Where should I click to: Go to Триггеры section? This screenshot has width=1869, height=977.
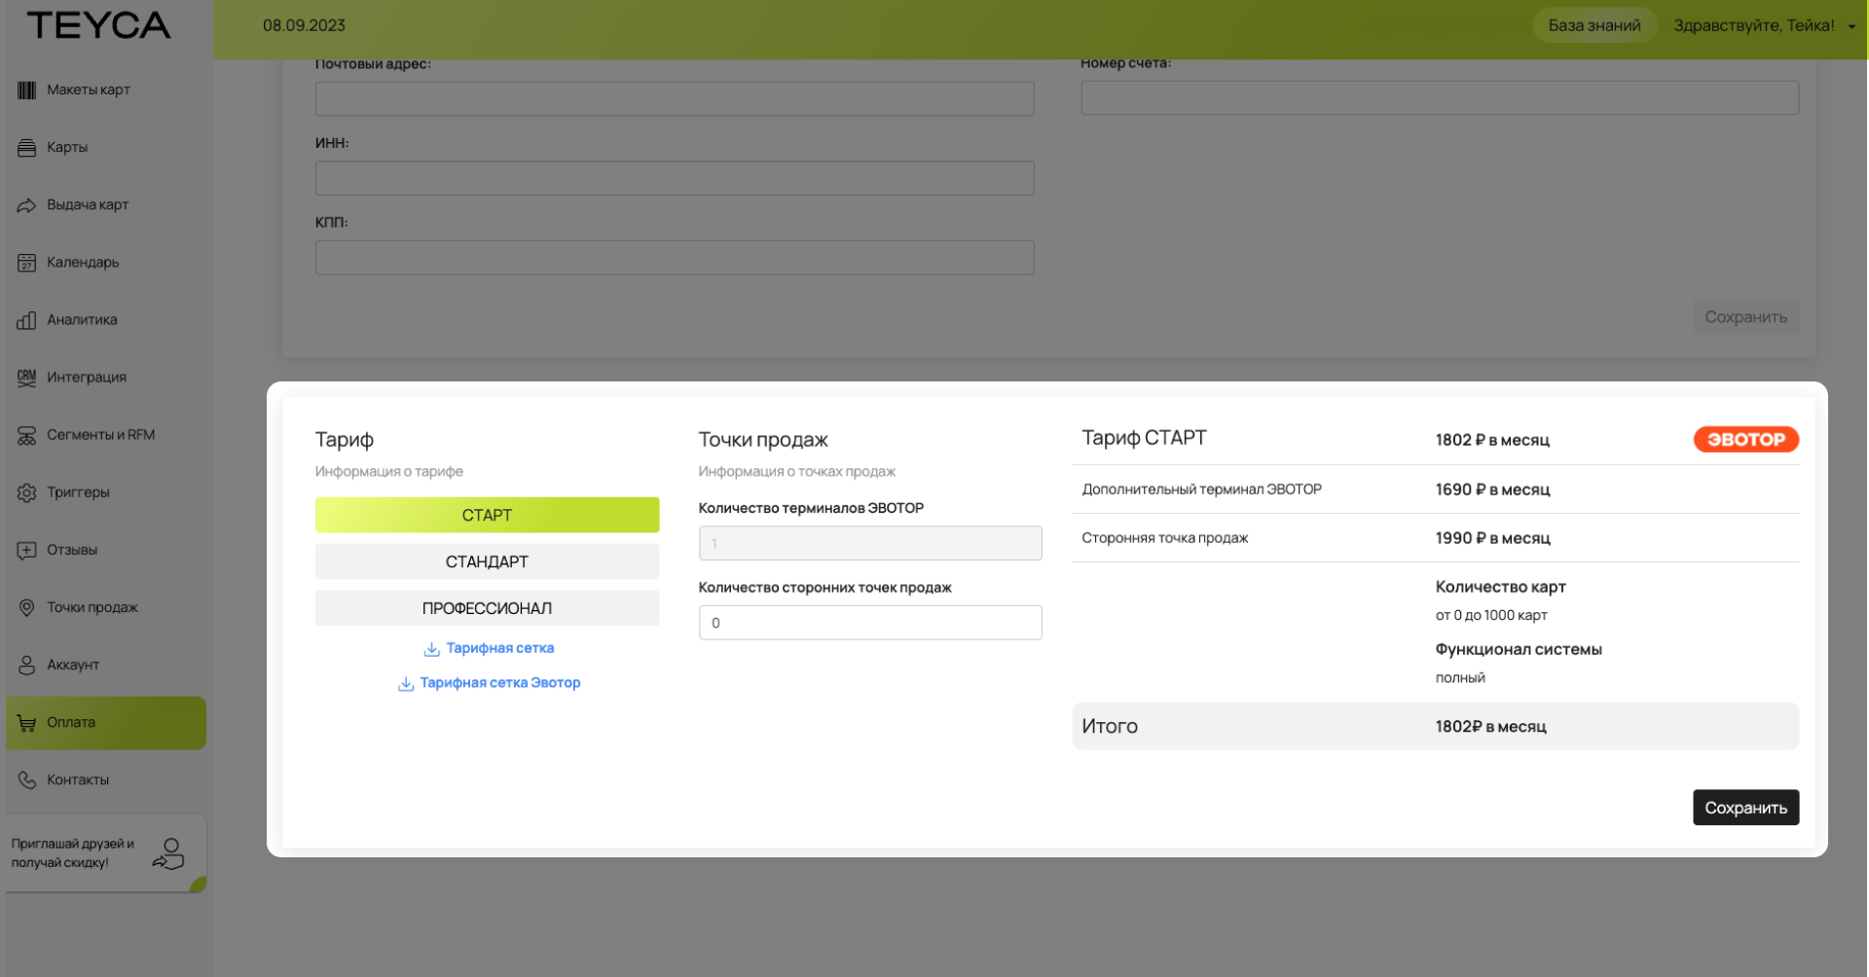click(x=106, y=492)
